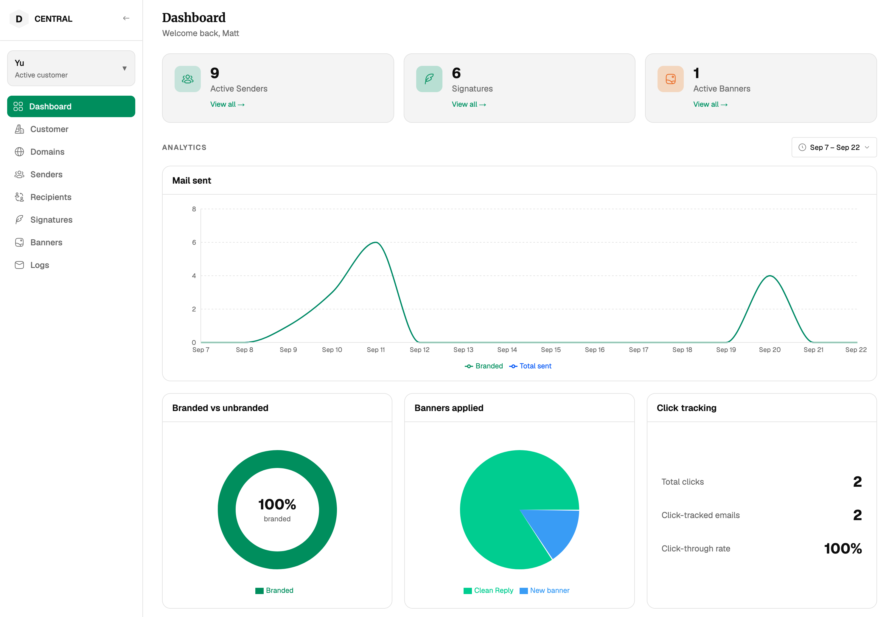Screen dimensions: 892x617
Task: Toggle the Branded series in Mail sent legend
Action: pos(484,366)
